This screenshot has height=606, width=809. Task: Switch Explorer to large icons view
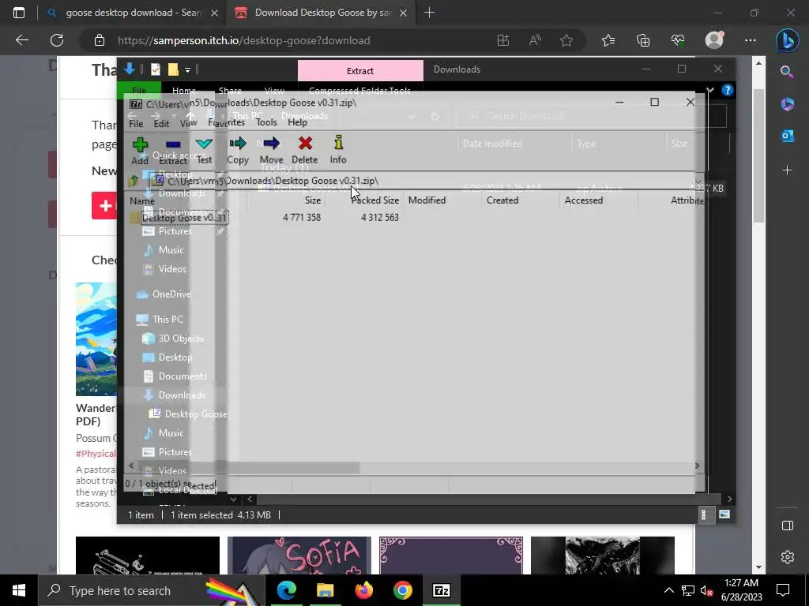(x=724, y=514)
